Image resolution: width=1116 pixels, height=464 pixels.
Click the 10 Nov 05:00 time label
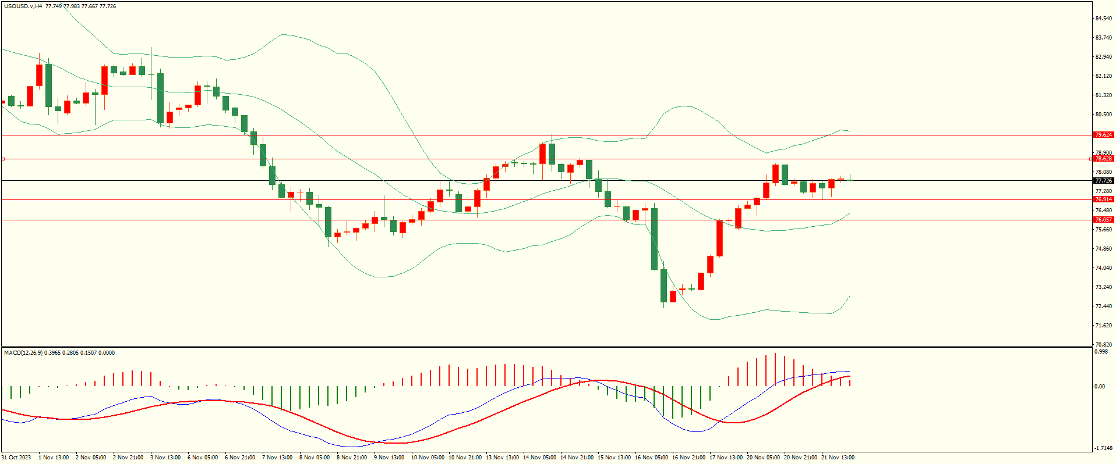428,458
